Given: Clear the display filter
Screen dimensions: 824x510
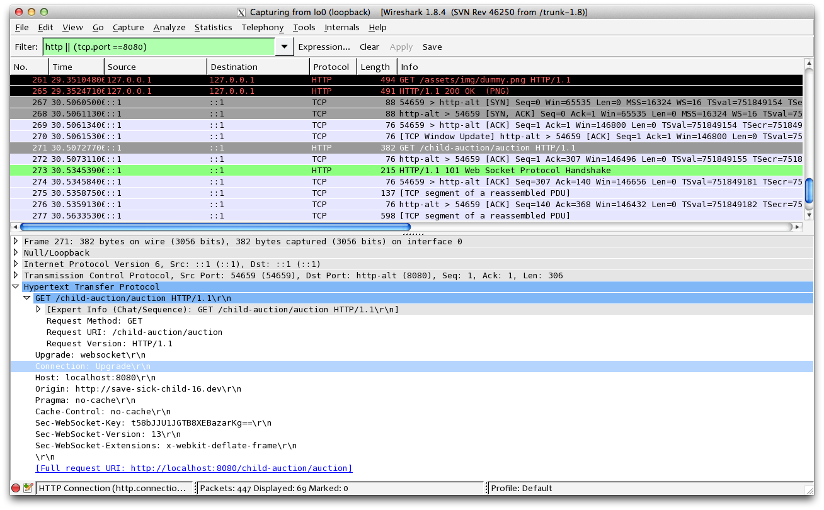Looking at the screenshot, I should pos(369,47).
